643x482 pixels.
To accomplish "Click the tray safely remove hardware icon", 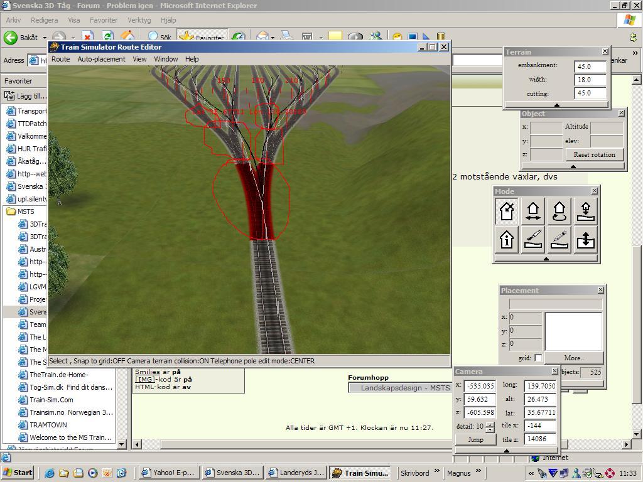I will pyautogui.click(x=587, y=473).
